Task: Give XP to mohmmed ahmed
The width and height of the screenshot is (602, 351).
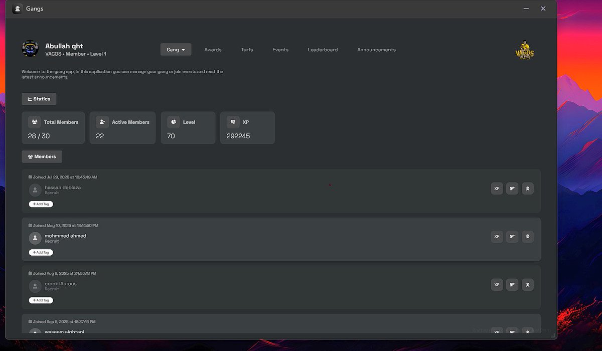Action: pyautogui.click(x=497, y=237)
